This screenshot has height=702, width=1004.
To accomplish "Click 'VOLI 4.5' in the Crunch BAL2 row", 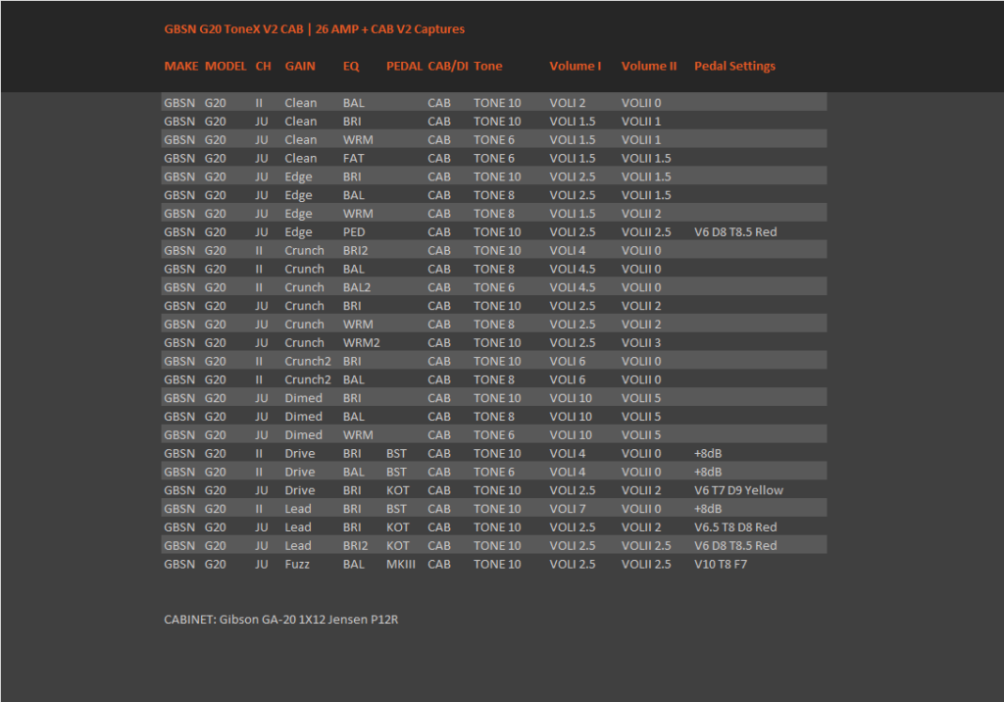I will tap(573, 287).
